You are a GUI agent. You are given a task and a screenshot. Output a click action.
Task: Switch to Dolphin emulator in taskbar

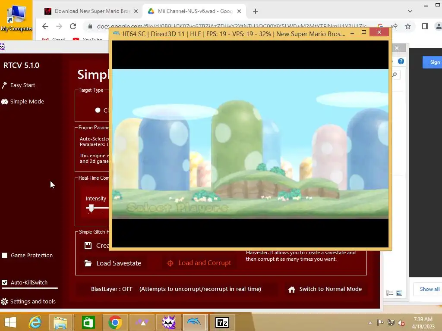(194, 322)
